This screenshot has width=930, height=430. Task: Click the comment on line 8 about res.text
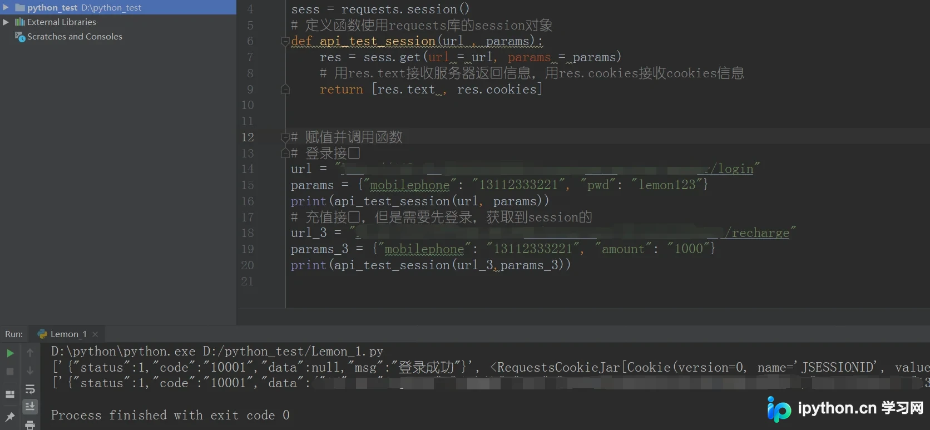[532, 73]
